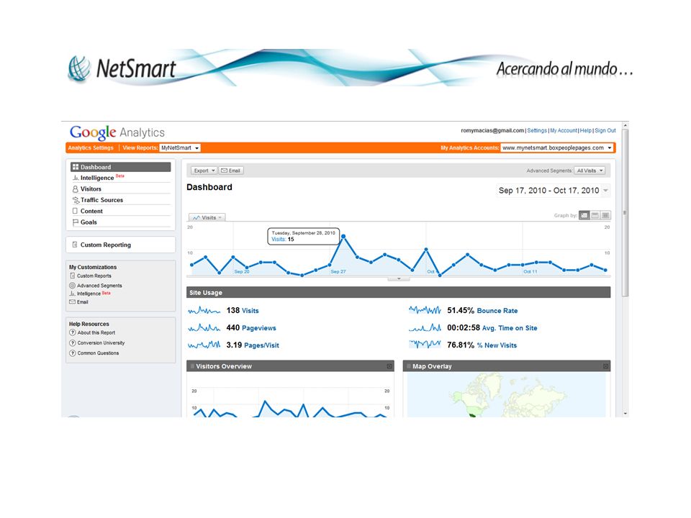Open the Visits metric dropdown on graph
The image size is (691, 518).
coord(207,217)
